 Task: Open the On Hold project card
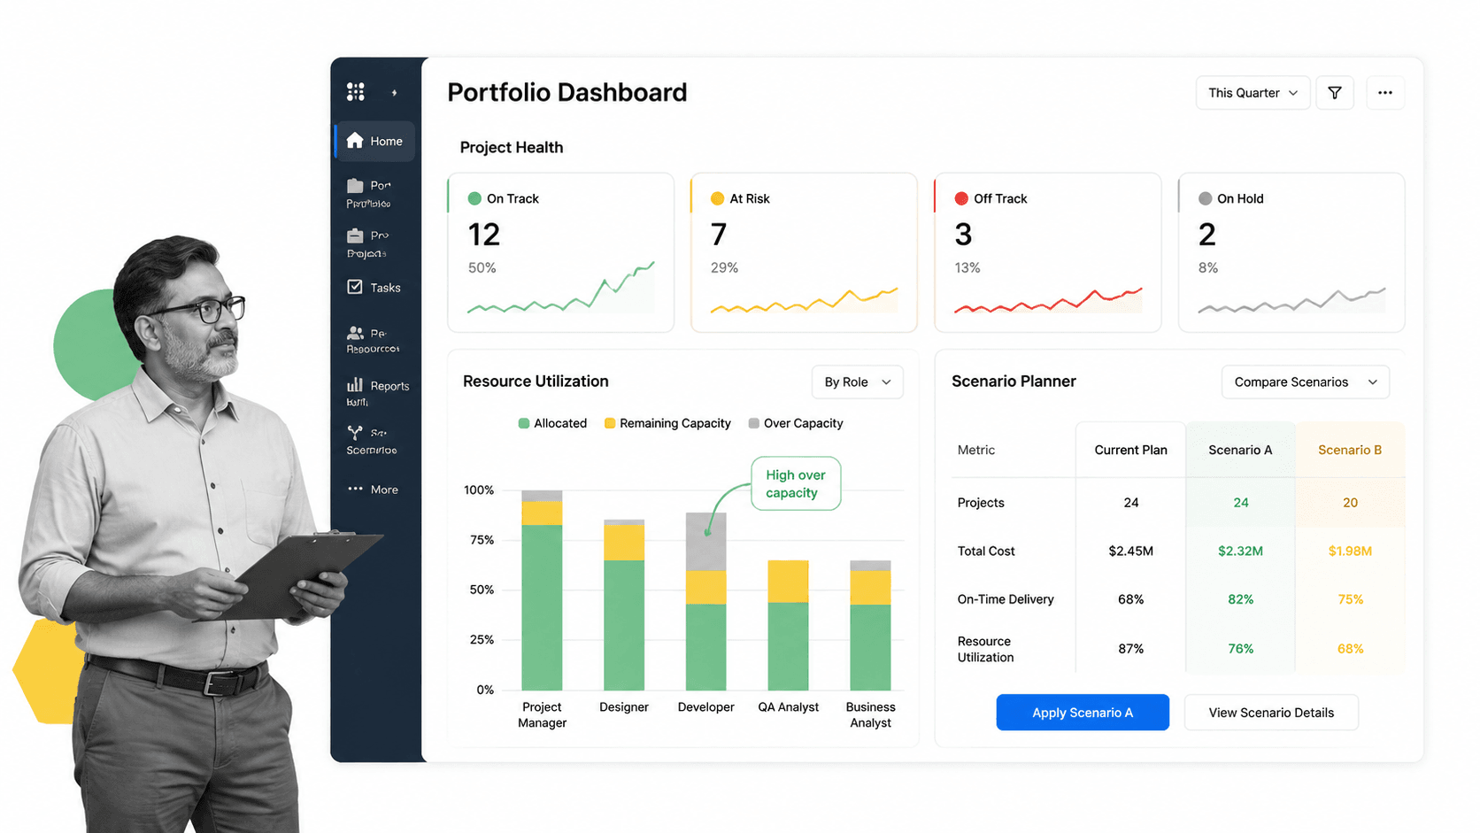(1291, 252)
